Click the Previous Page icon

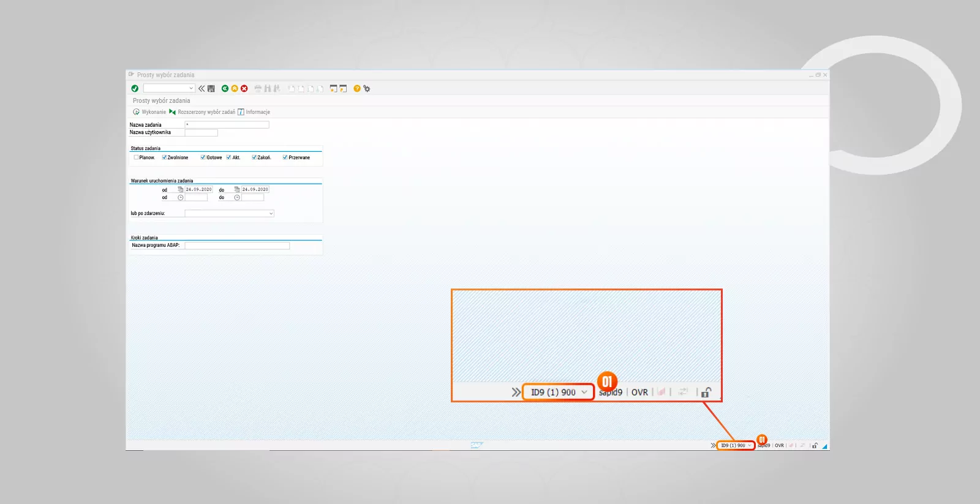click(x=301, y=89)
